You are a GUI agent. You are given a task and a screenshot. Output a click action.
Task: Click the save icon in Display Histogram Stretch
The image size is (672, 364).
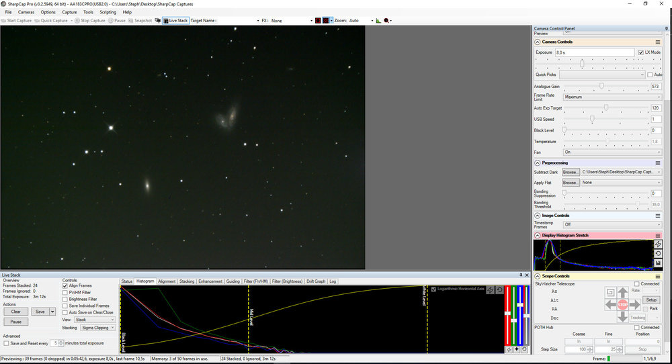[x=658, y=263]
